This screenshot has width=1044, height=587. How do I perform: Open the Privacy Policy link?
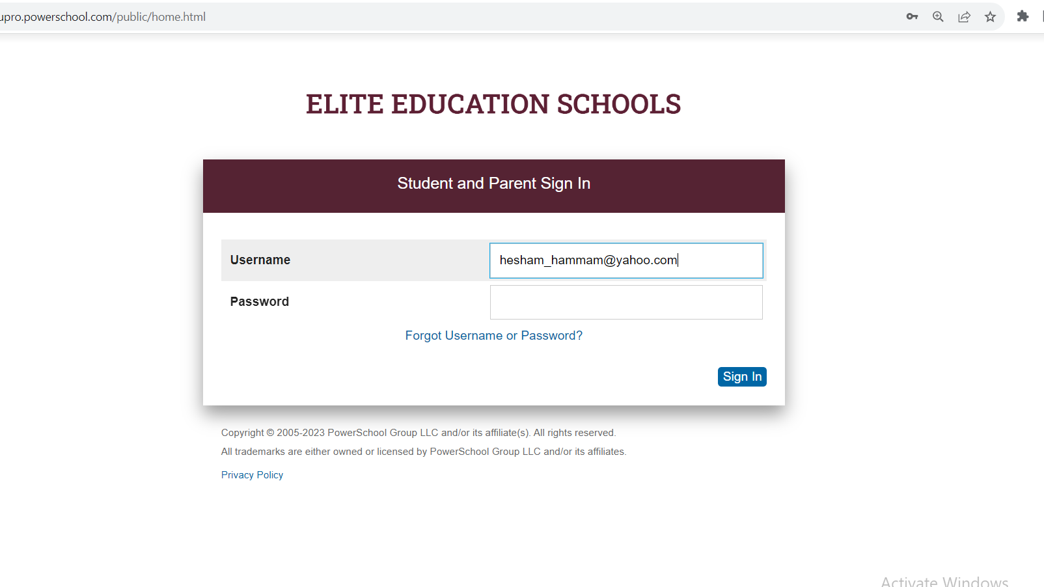coord(252,474)
